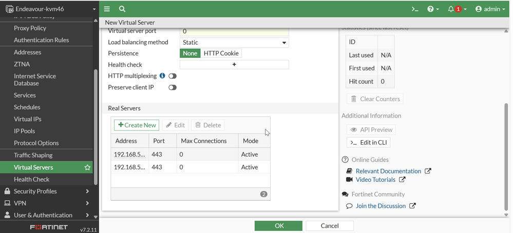Expand the Security Profiles menu
This screenshot has height=233, width=513.
(x=46, y=191)
